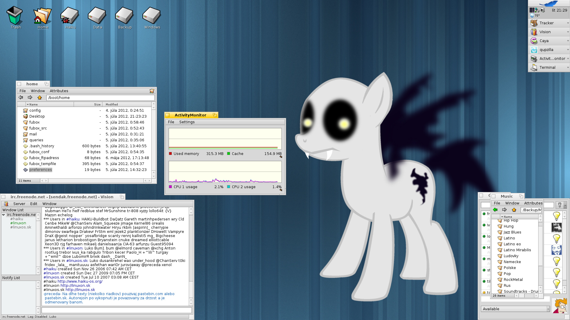Image resolution: width=570 pixels, height=320 pixels.
Task: Click the Fry avatar picture in Caya
Action: pos(560,305)
